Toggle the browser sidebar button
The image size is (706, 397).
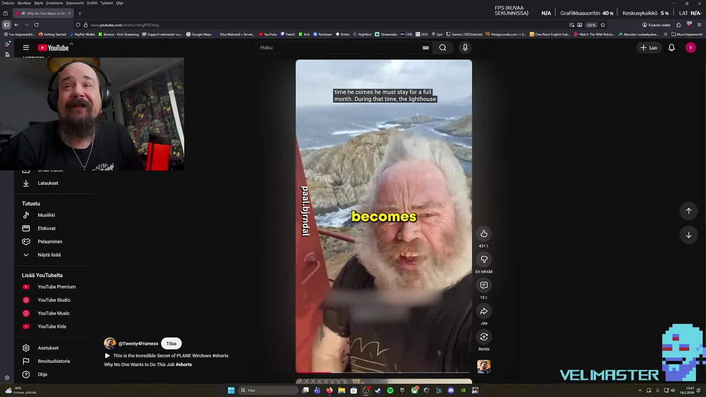coord(6,25)
